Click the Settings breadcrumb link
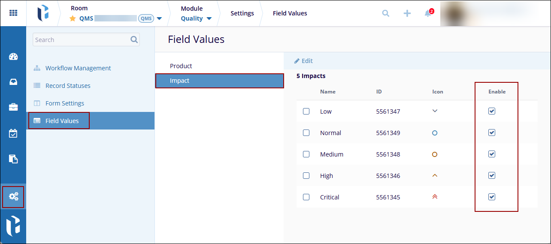The image size is (551, 244). pyautogui.click(x=242, y=13)
